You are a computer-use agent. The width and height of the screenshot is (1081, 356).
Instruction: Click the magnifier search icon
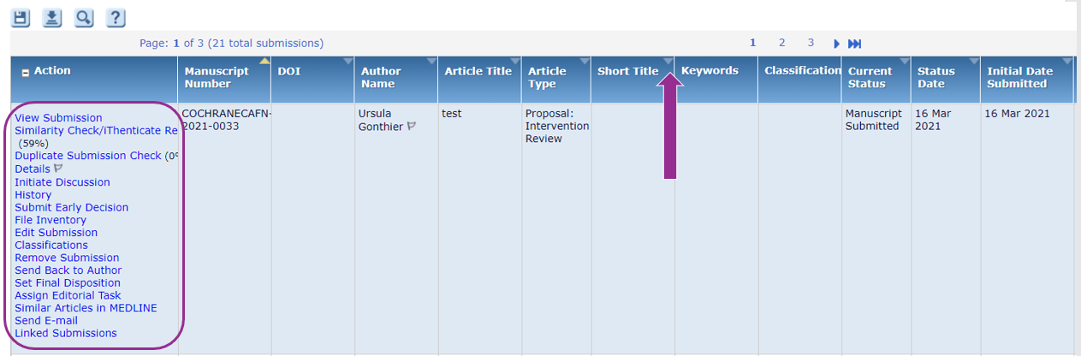84,18
